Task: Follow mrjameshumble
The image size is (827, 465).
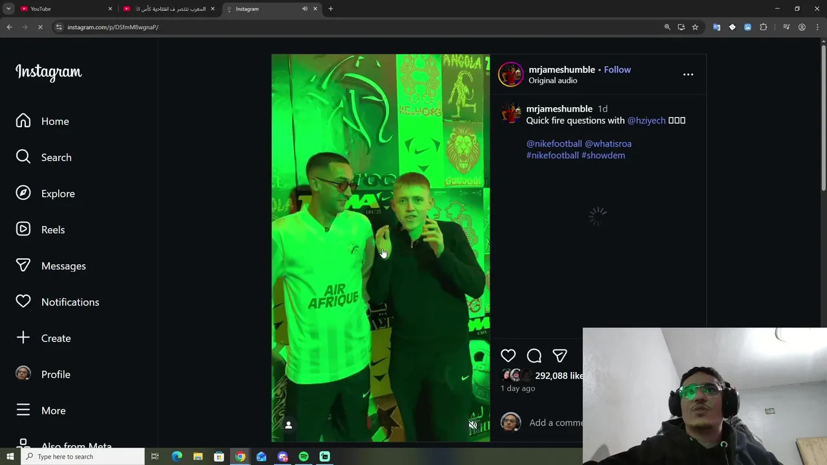Action: tap(617, 70)
